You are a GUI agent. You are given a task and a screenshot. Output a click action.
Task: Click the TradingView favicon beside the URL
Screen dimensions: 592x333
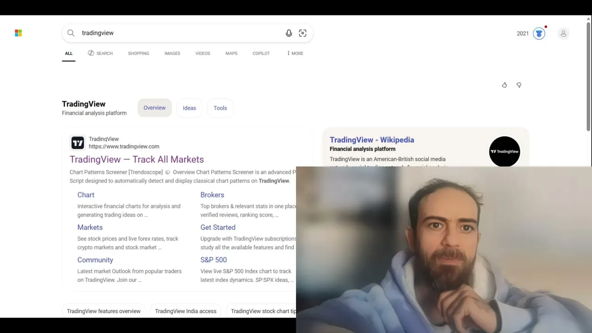(77, 143)
